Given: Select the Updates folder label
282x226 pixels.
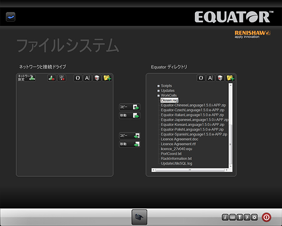Looking at the screenshot, I should pos(168,91).
